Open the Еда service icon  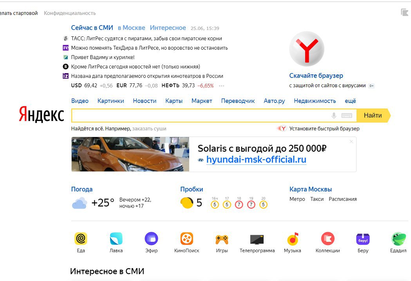pos(81,239)
